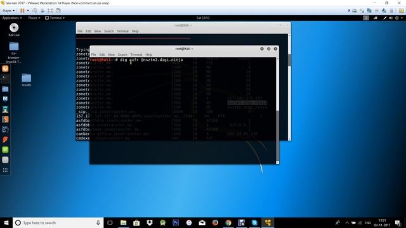Open Kali power system menu arrow
This screenshot has height=228, width=406.
[402, 18]
